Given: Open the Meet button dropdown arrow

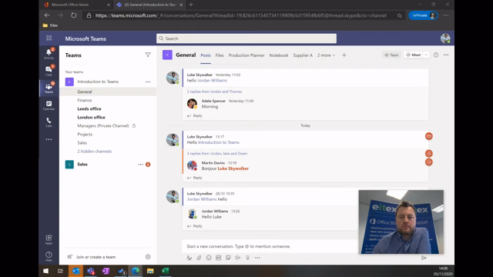Looking at the screenshot, I should [x=426, y=55].
